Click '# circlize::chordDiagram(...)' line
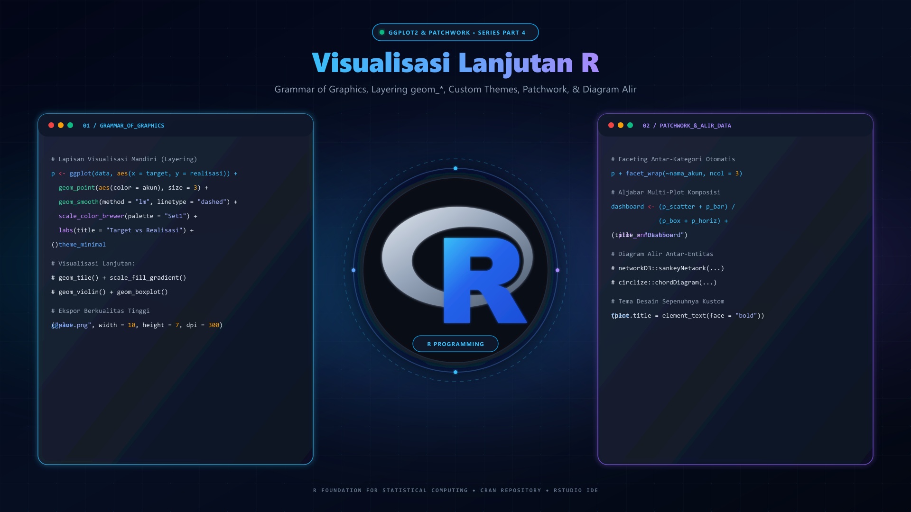The image size is (911, 512). click(664, 283)
